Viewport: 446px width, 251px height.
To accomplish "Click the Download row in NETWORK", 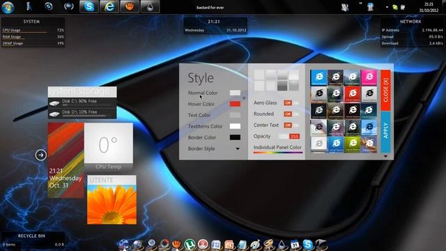I will pos(412,43).
